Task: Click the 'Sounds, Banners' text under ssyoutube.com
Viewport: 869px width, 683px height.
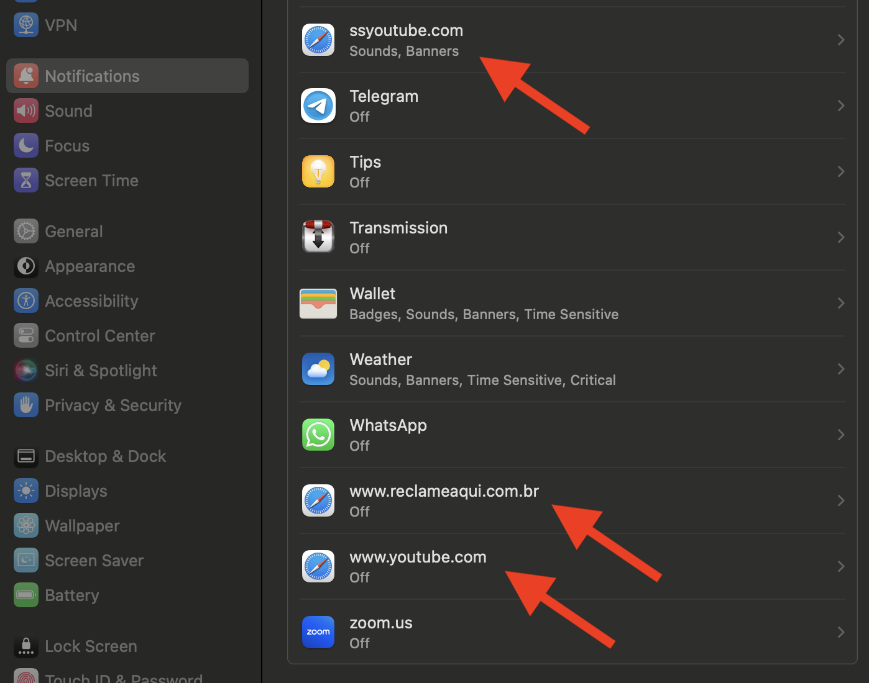Action: [404, 51]
